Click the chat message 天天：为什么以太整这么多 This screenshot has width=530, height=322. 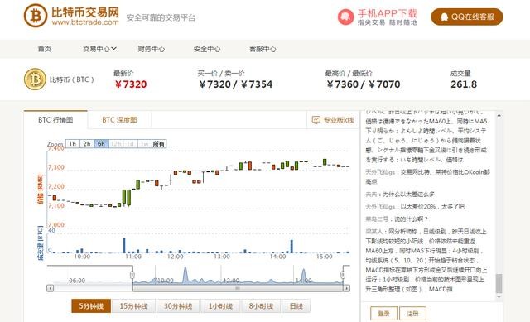click(x=400, y=195)
